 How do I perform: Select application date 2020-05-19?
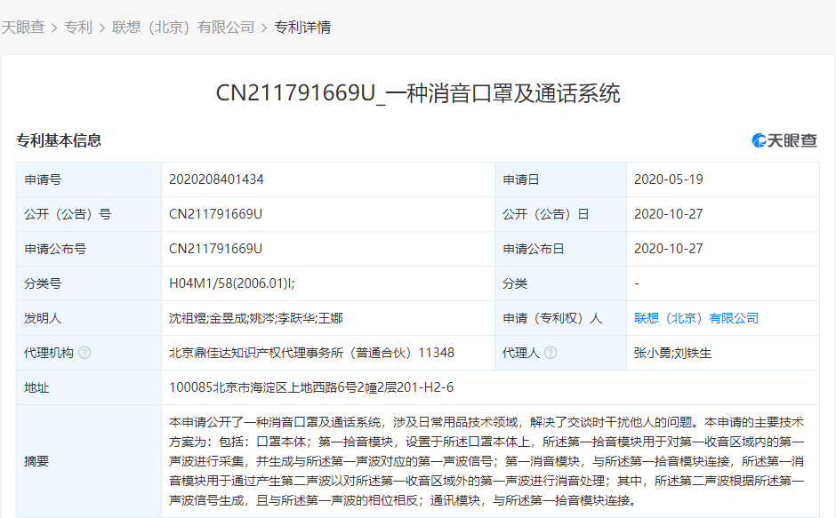[x=669, y=179]
